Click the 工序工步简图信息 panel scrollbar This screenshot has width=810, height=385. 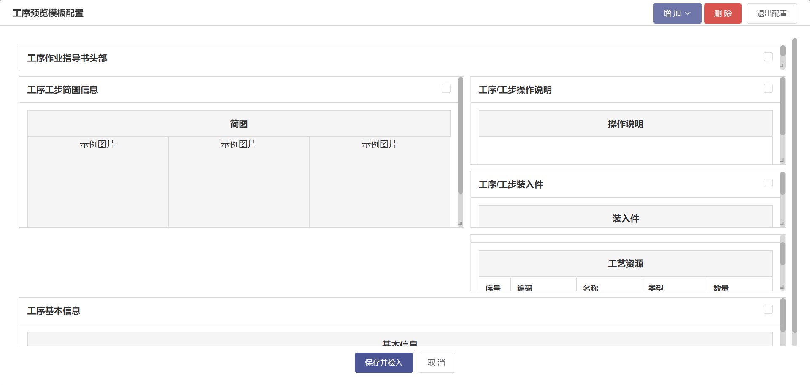click(461, 135)
